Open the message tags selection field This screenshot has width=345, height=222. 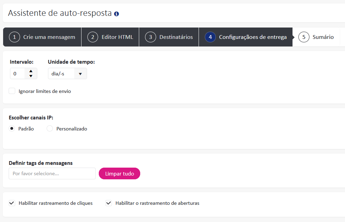pos(52,173)
